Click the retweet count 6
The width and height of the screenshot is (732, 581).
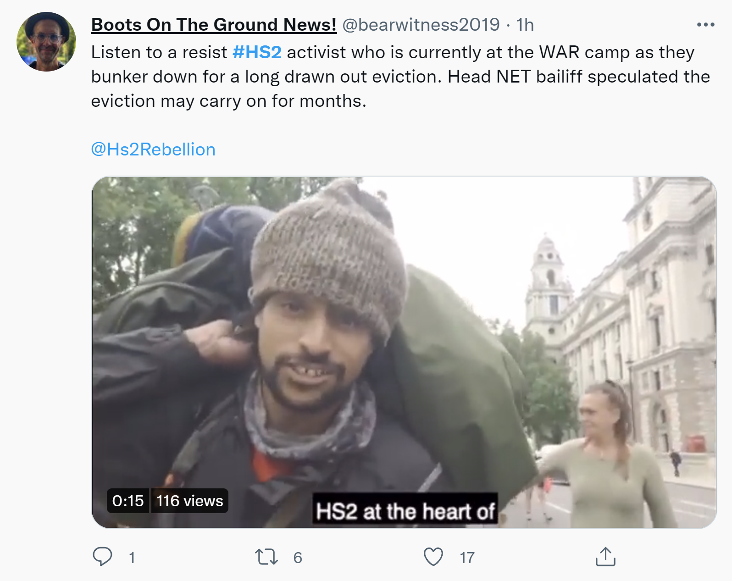pos(298,558)
